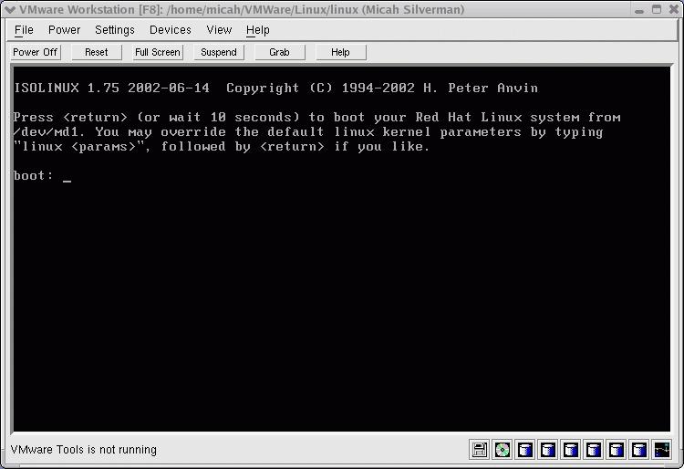The image size is (684, 469).
Task: Switch to Full Screen using toolbar button
Action: 158,52
